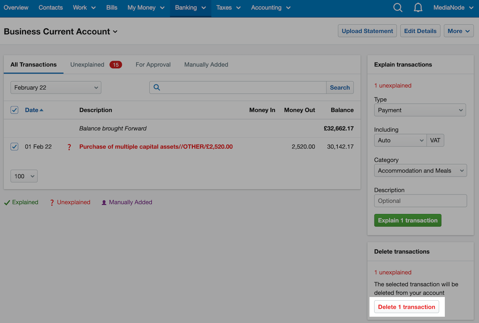Switch to the Unexplained tab
This screenshot has width=479, height=323.
tap(87, 64)
